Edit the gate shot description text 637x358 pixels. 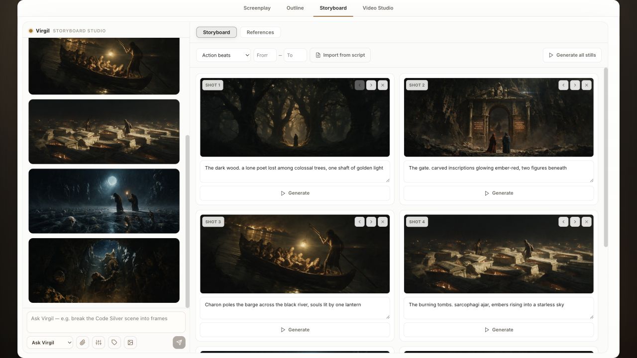click(499, 172)
